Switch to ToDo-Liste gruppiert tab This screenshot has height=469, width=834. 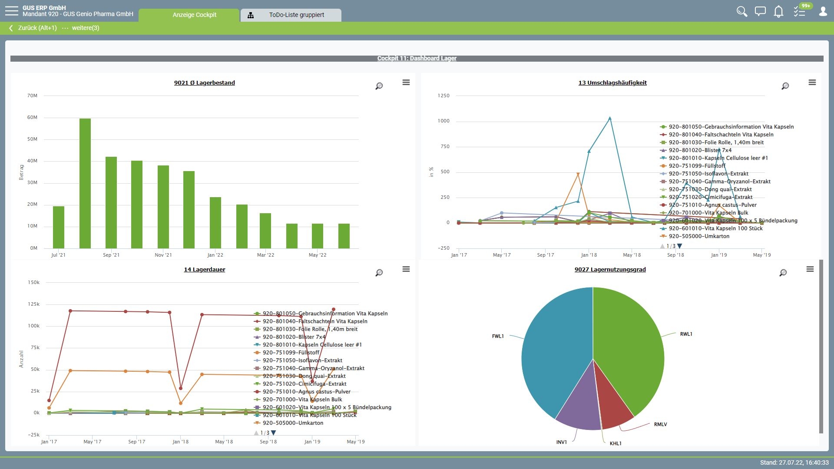pos(296,15)
